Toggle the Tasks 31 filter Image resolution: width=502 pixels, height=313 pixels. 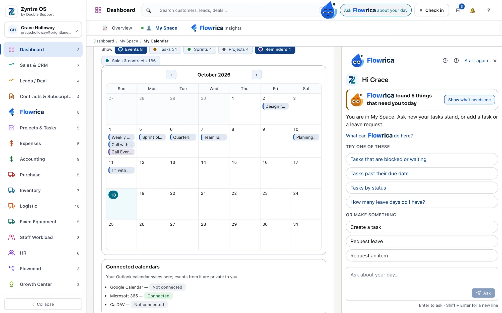(x=165, y=49)
